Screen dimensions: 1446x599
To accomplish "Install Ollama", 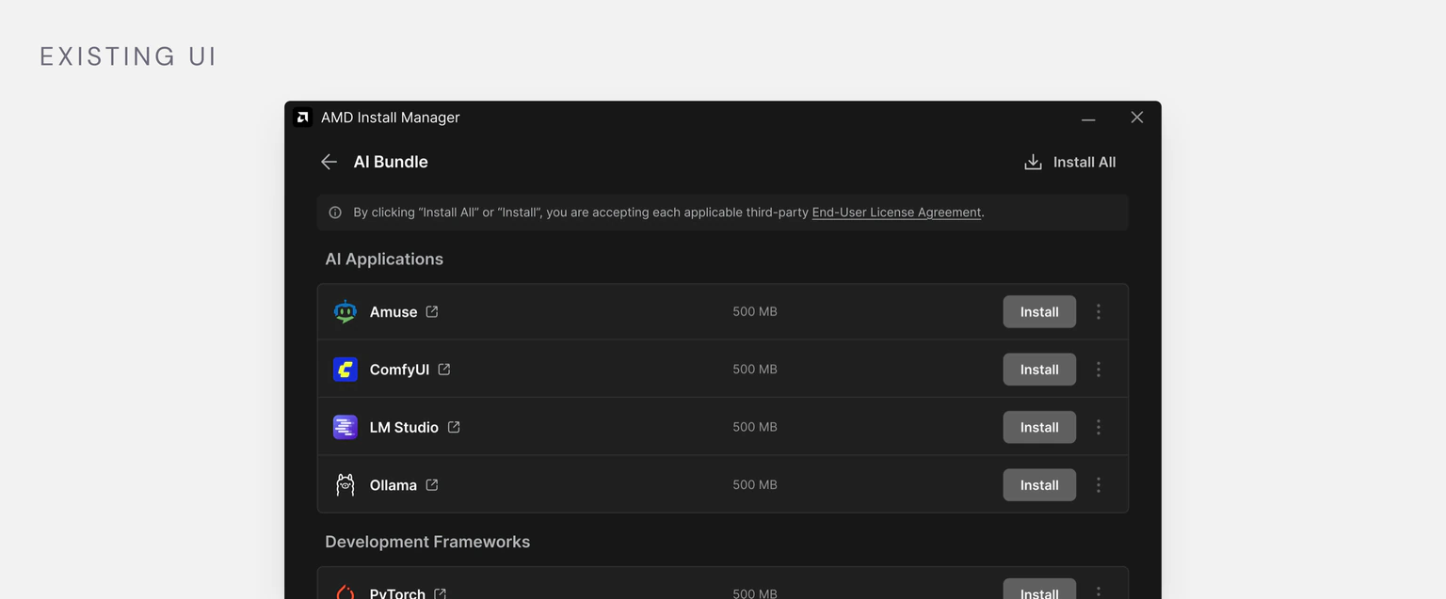I will coord(1039,484).
